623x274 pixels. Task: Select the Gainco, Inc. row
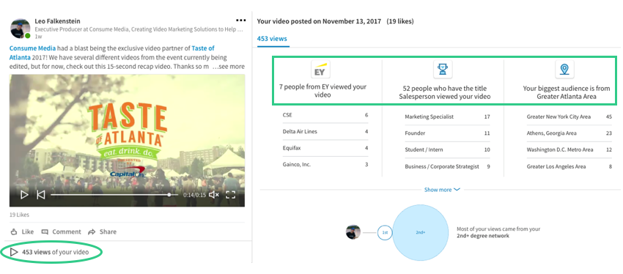coord(325,164)
